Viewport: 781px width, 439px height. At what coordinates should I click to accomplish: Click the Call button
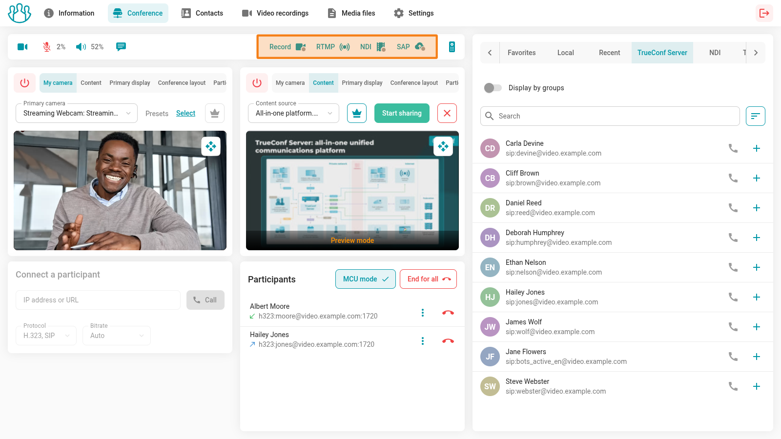coord(206,300)
